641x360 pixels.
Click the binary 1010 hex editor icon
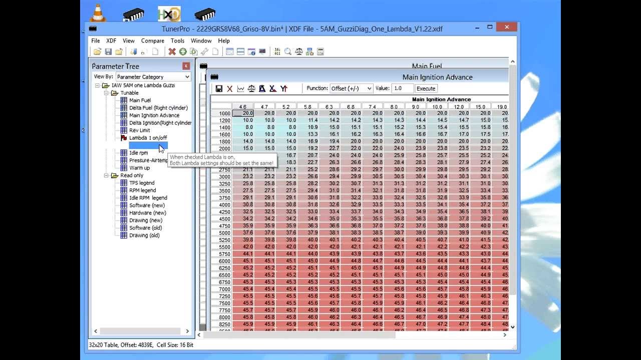click(277, 51)
